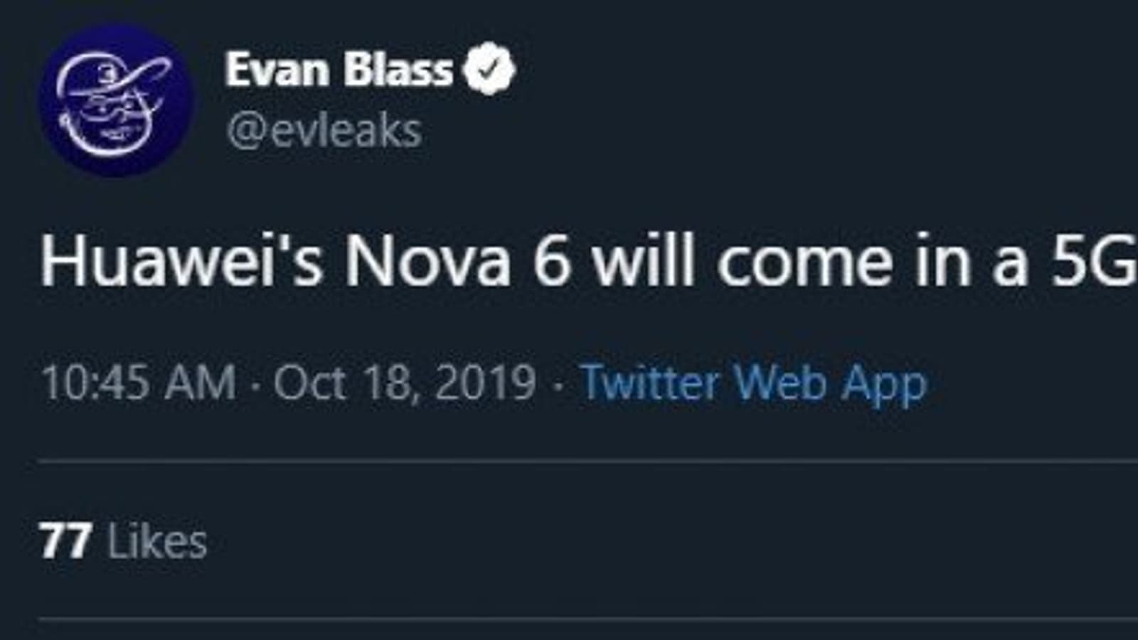Click the word Twitter in source link
The width and height of the screenshot is (1138, 640).
(x=650, y=383)
